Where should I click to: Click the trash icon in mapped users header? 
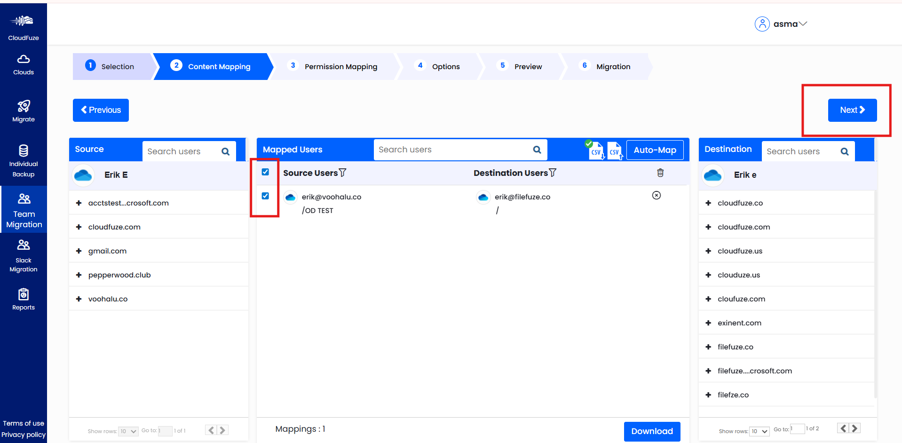pyautogui.click(x=660, y=173)
